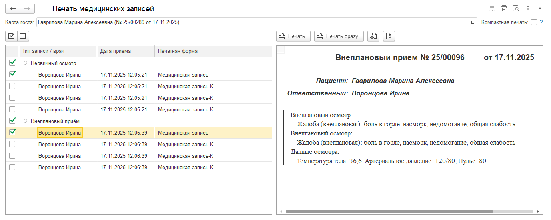Uncheck the Первичный осмотр group checkbox
Screen dimensions: 551x220
click(x=12, y=63)
